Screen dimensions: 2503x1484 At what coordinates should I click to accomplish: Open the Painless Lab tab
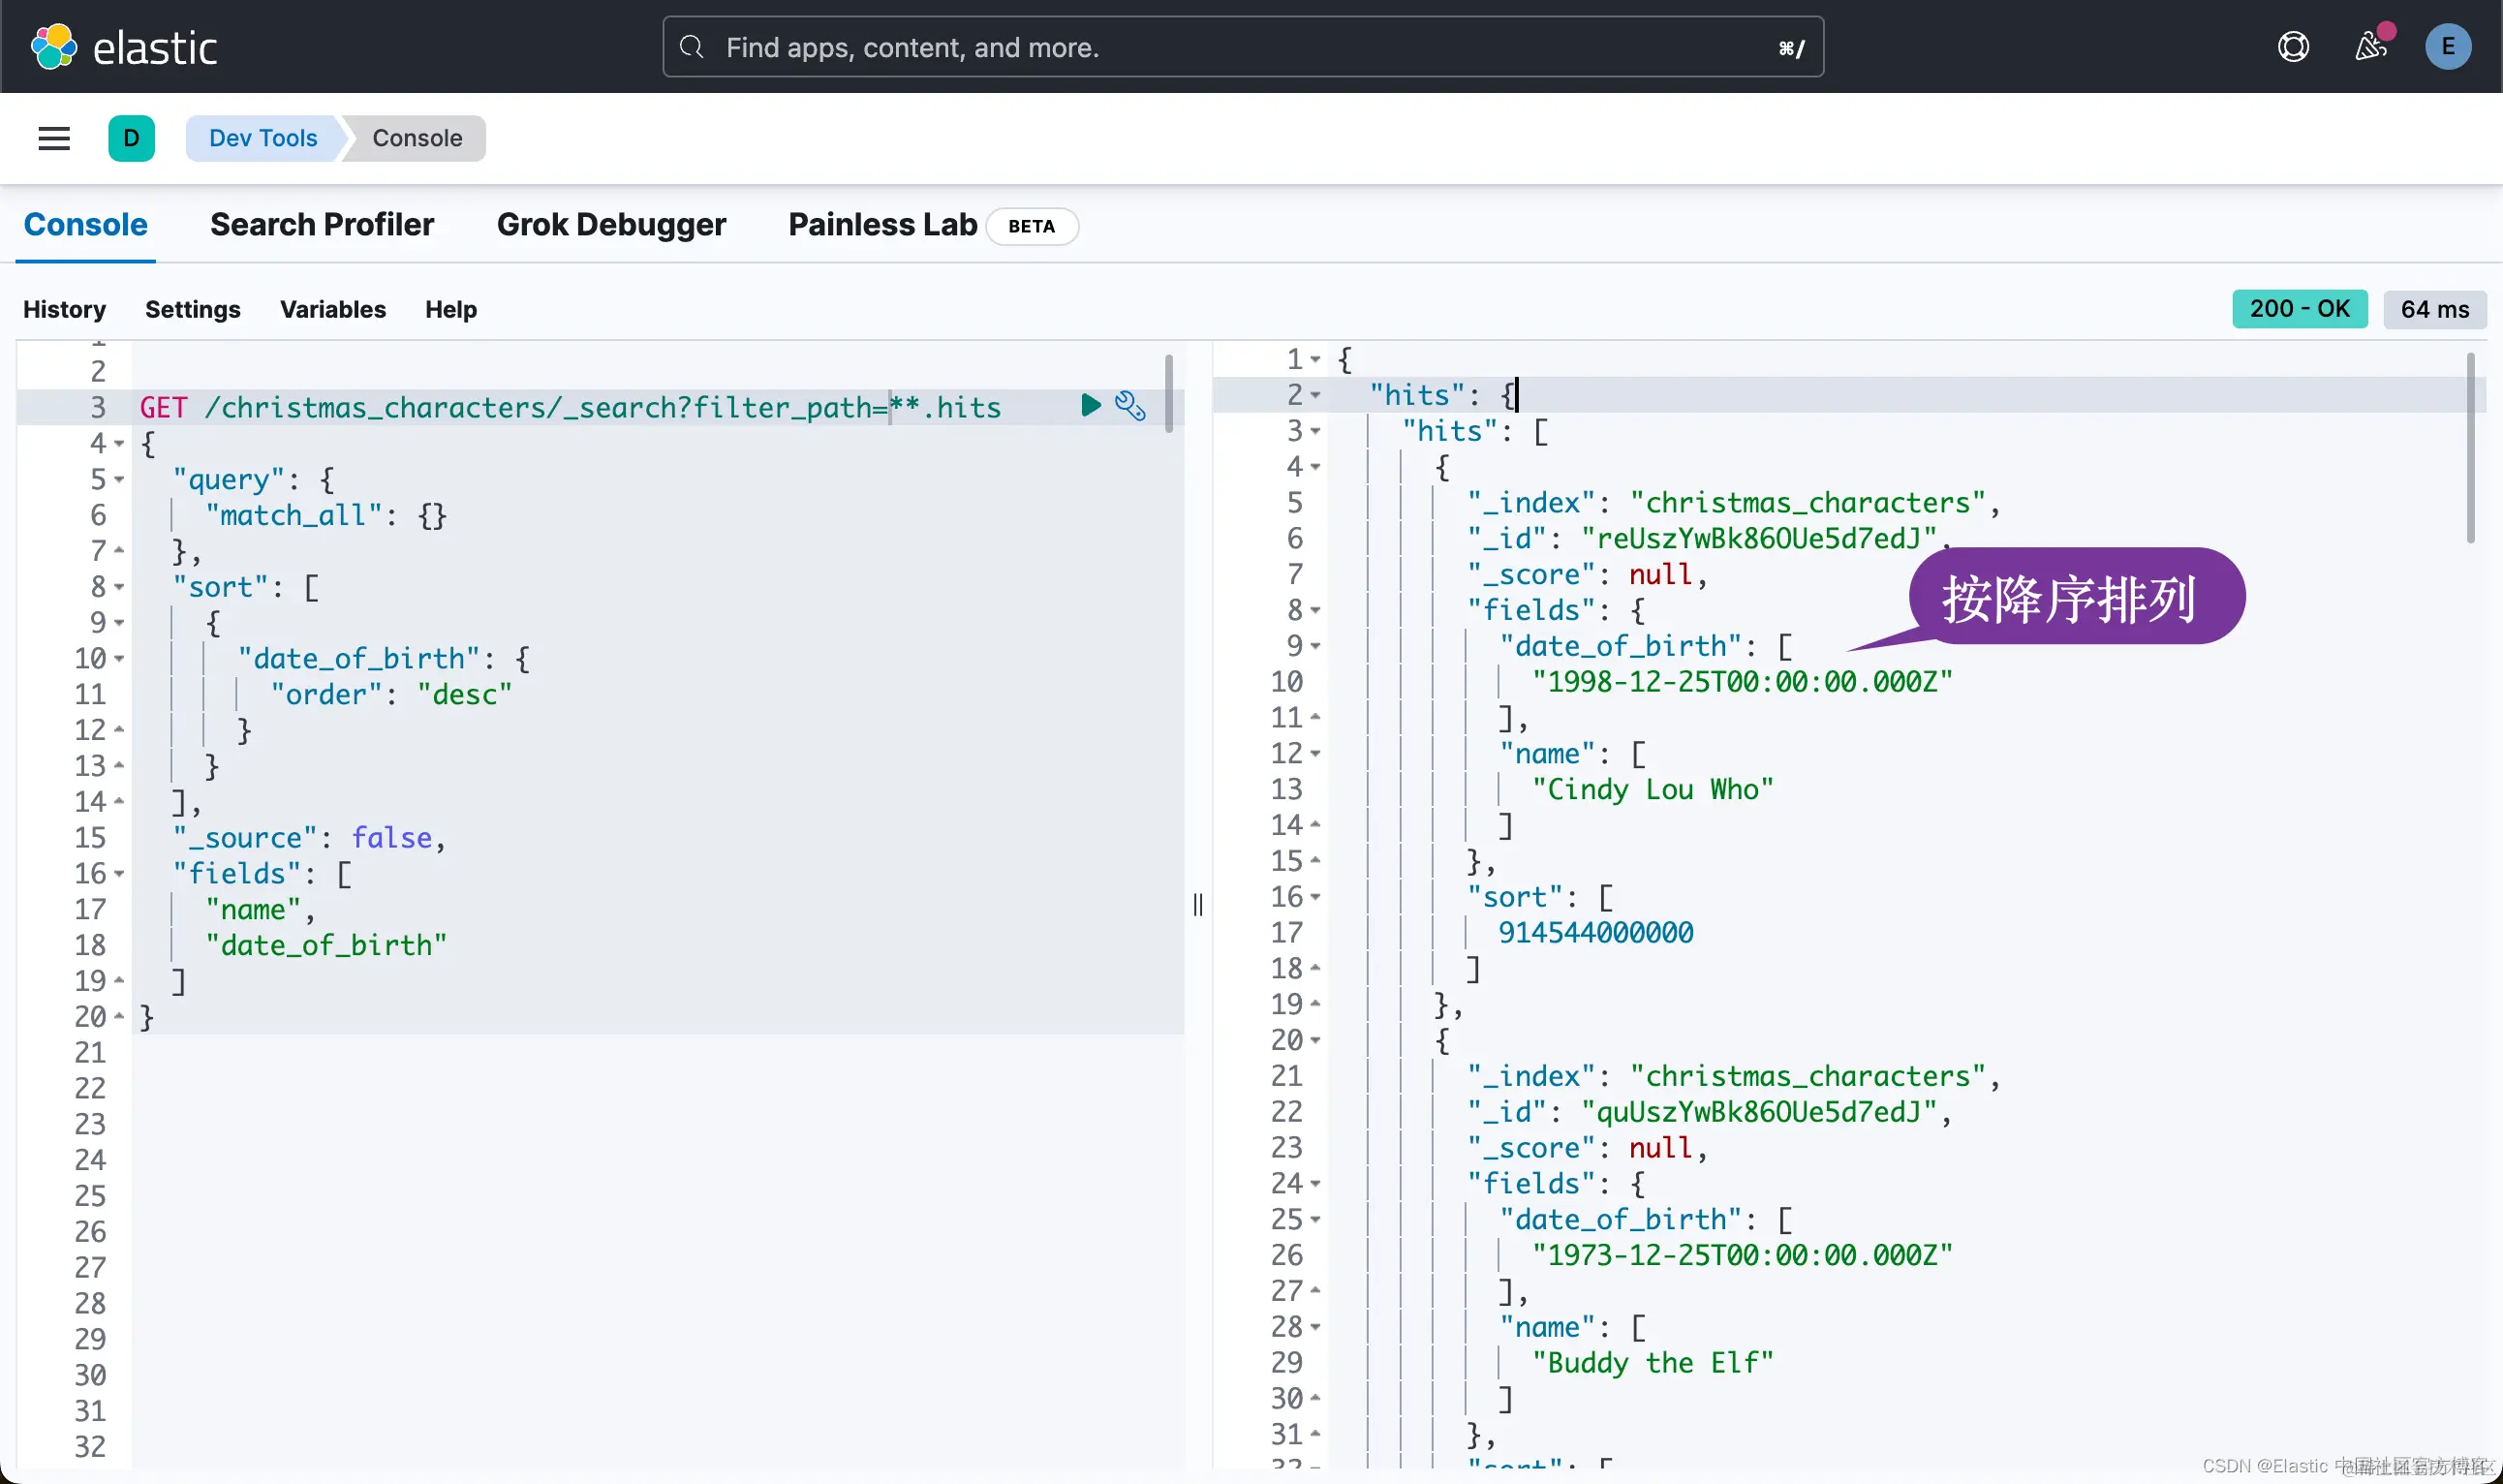(x=882, y=225)
